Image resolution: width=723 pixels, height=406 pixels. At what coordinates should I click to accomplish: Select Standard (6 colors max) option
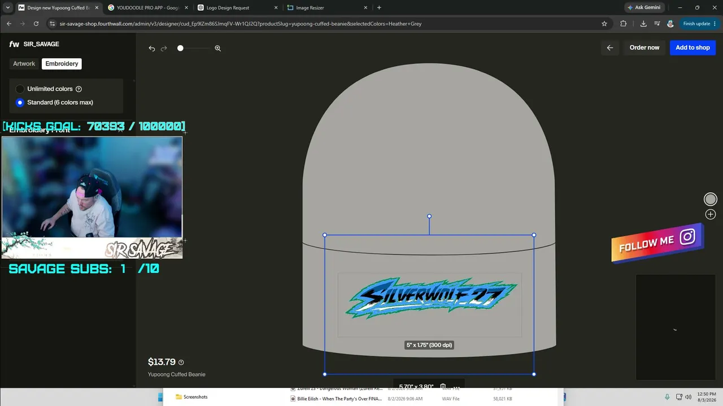point(20,103)
